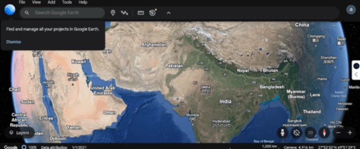The height and width of the screenshot is (149, 360).
Task: Click the 100% loading indicator
Action: [29, 147]
